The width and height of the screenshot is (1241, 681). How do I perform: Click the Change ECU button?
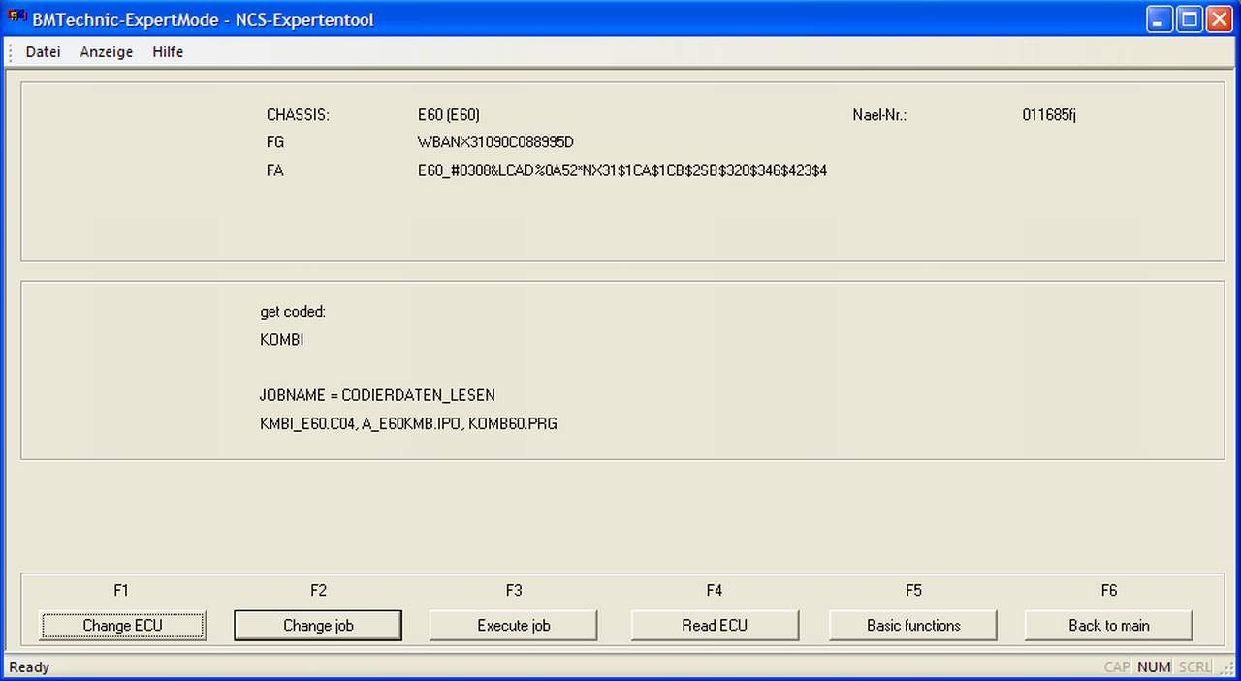coord(122,626)
